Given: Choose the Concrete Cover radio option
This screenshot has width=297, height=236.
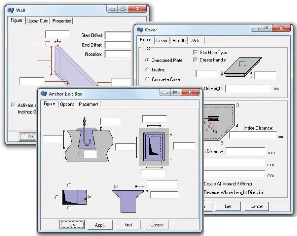Looking at the screenshot, I should coord(147,79).
